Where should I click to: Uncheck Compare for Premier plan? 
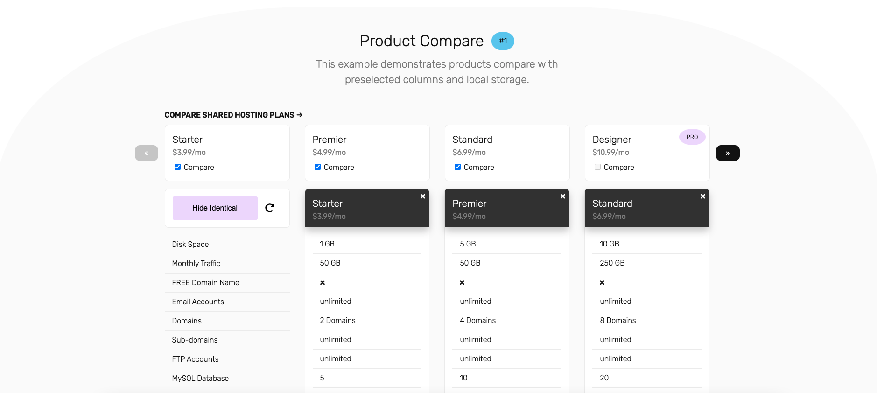tap(318, 167)
